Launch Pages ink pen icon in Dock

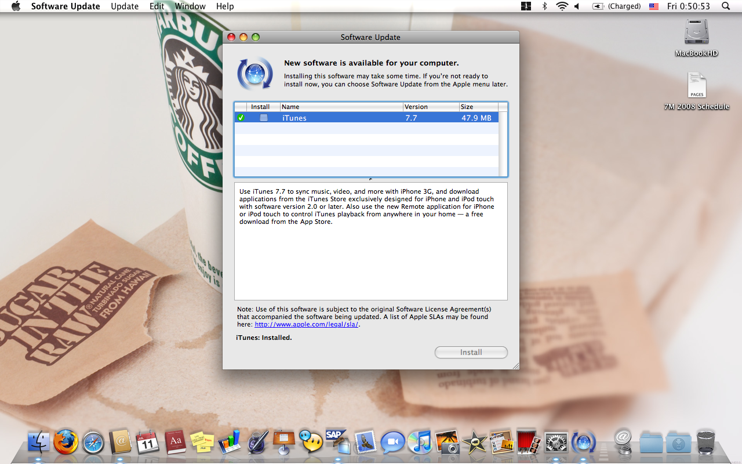[x=257, y=442]
